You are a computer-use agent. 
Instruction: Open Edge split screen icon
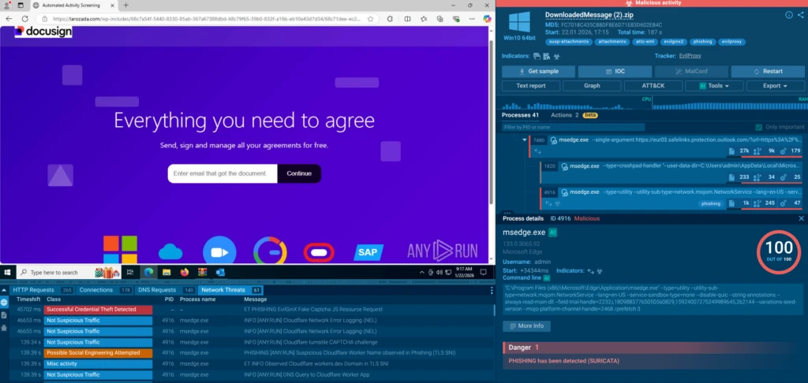pyautogui.click(x=408, y=19)
